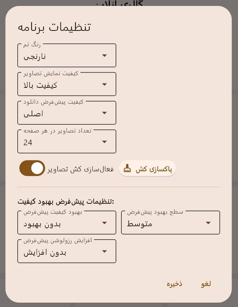Click the arrow icon beside بدون افزایش
Screen dimensions: 238x307
[104, 252]
